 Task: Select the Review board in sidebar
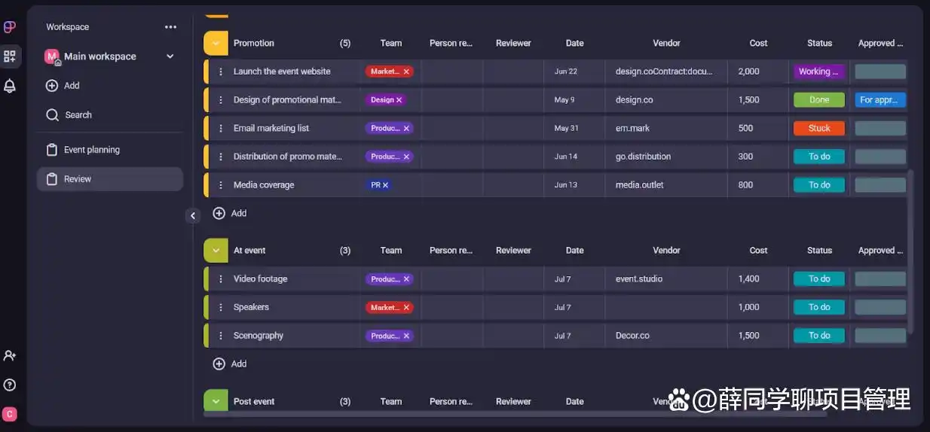pos(78,179)
